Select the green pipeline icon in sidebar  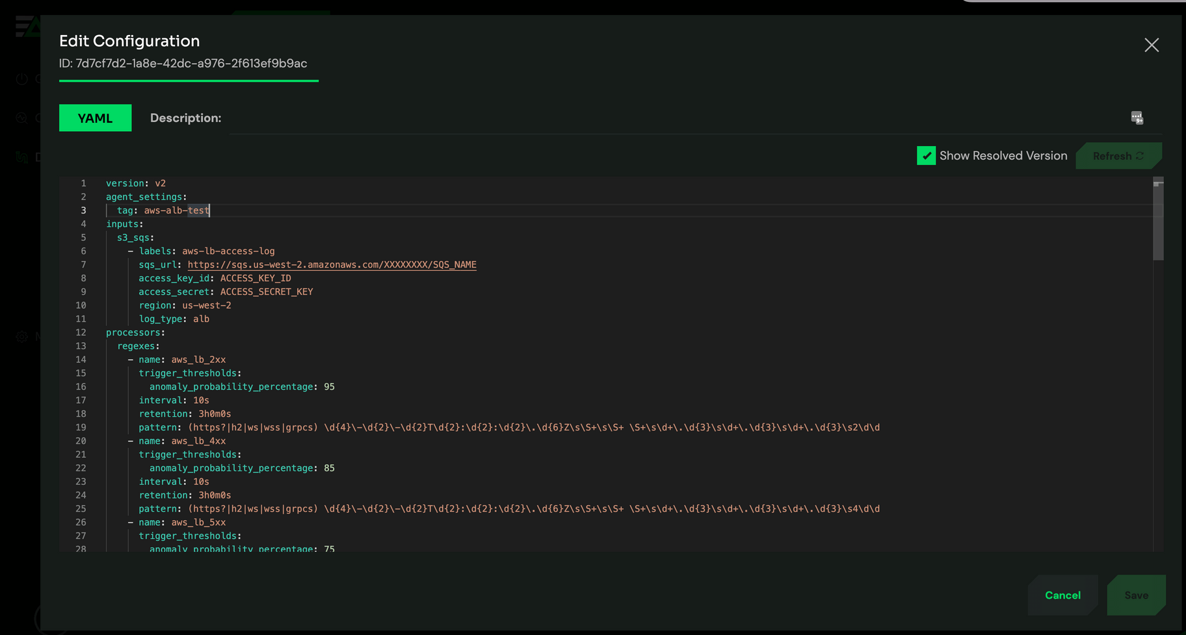tap(22, 157)
